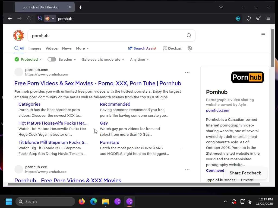Click the https://www.pornhub.xxx URL text

(x=46, y=172)
